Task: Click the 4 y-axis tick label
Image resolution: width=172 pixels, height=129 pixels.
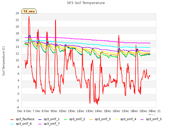Action: (x=18, y=81)
